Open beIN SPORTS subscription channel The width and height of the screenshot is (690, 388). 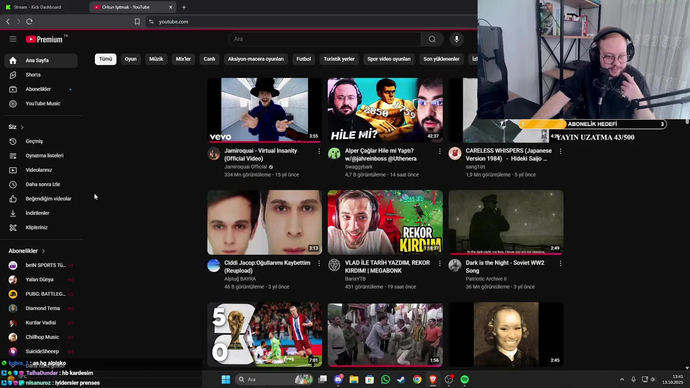click(x=41, y=265)
